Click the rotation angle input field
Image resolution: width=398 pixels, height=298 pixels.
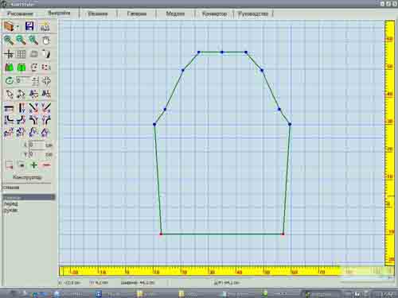(23, 80)
